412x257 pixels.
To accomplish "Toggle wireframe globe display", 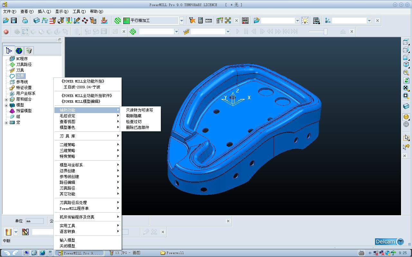I will tap(406, 124).
